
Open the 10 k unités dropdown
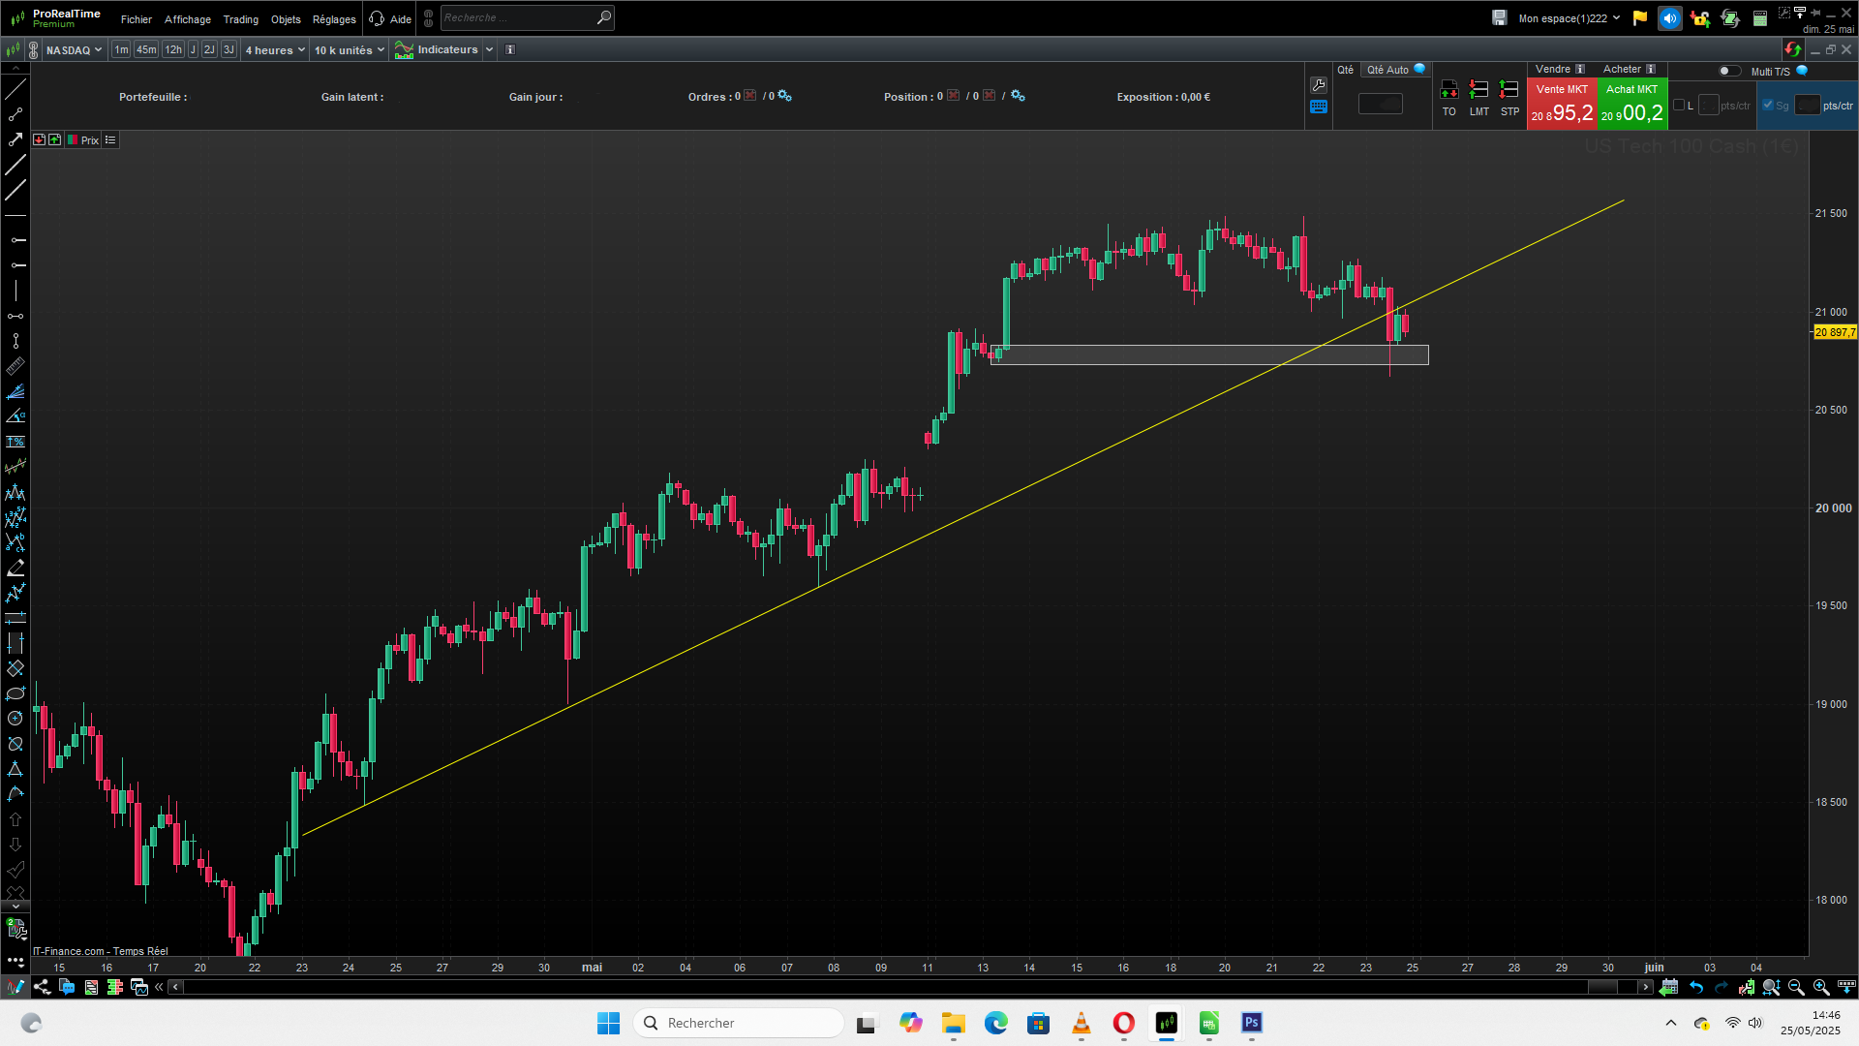coord(349,50)
